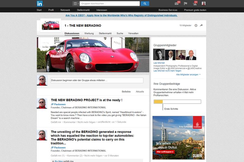The height and width of the screenshot is (162, 244).
Task: Open the Start menu item
Action: [39, 10]
